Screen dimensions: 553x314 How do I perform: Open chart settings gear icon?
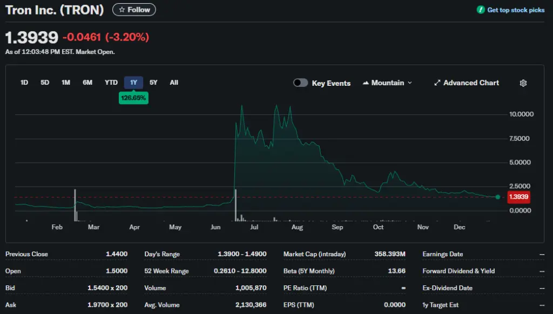523,83
